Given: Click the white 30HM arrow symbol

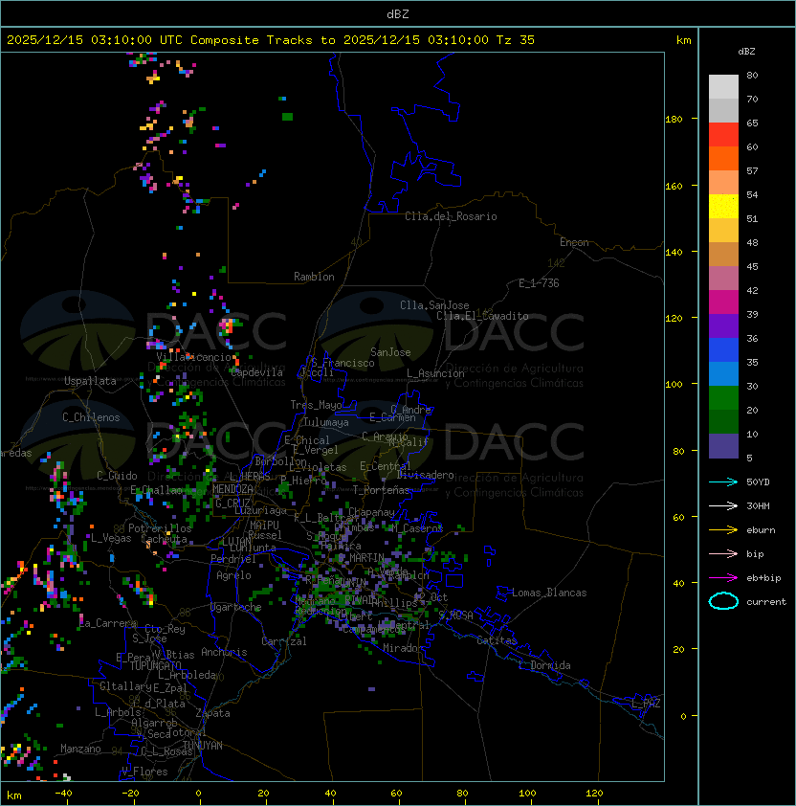Looking at the screenshot, I should click(723, 505).
